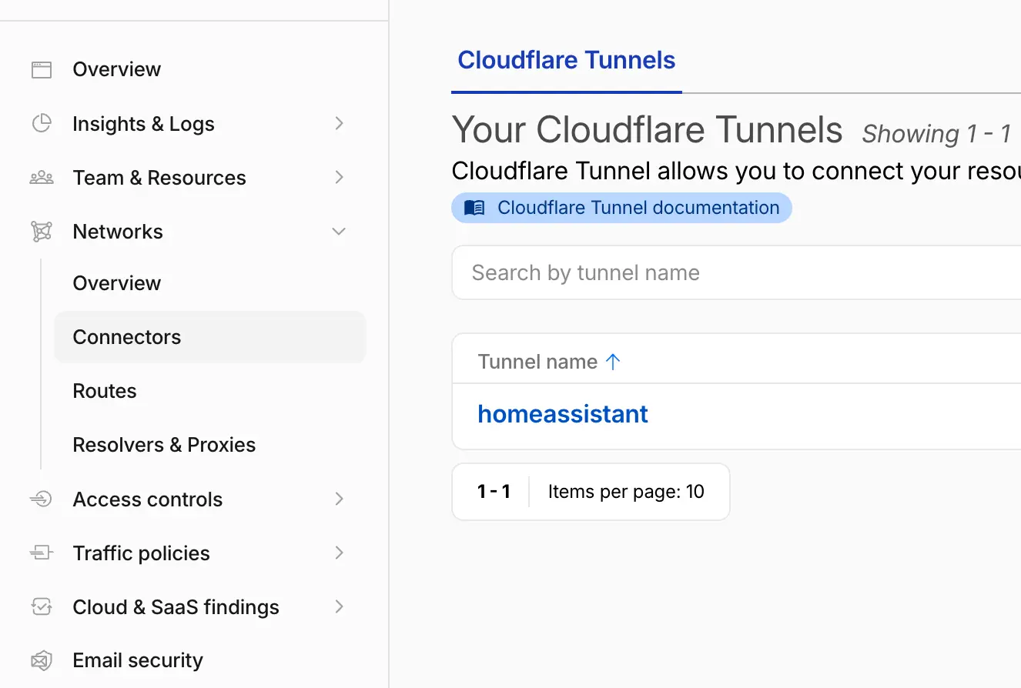
Task: Open the Cloudflare Tunnel documentation link
Action: point(621,208)
